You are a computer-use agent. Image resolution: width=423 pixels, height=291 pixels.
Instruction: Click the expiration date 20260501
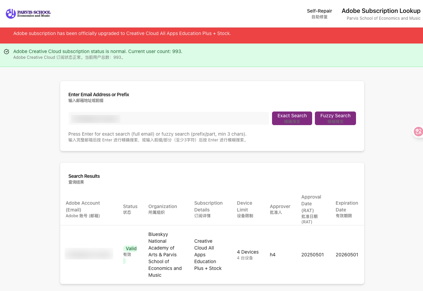(x=347, y=255)
